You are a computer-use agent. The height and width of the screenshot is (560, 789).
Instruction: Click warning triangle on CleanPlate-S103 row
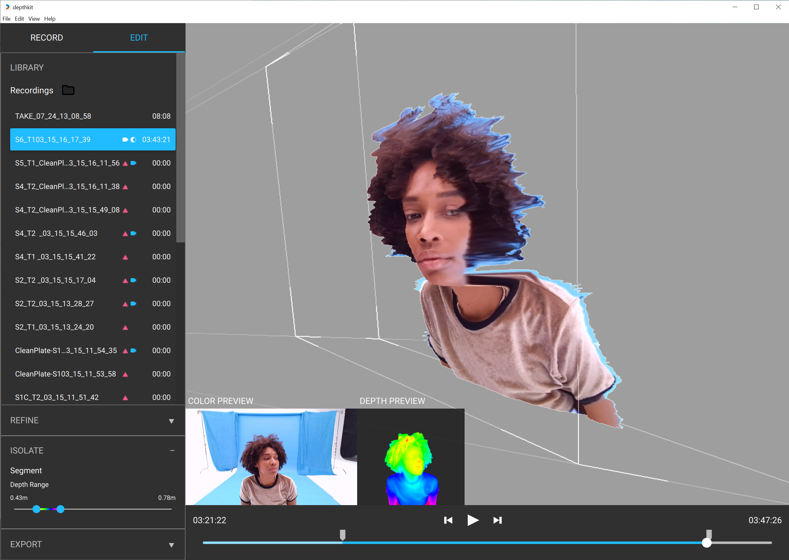click(x=125, y=374)
